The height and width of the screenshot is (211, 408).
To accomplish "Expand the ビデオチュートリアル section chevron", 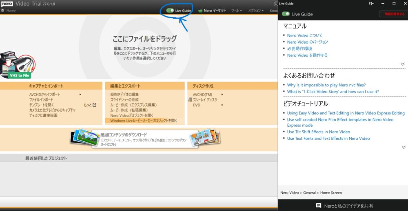I will coord(404,147).
